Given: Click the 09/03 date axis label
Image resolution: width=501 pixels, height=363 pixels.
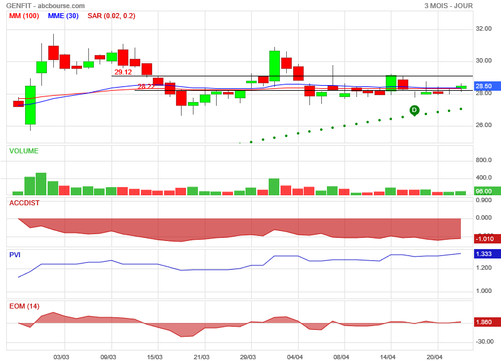Looking at the screenshot, I should (x=108, y=357).
